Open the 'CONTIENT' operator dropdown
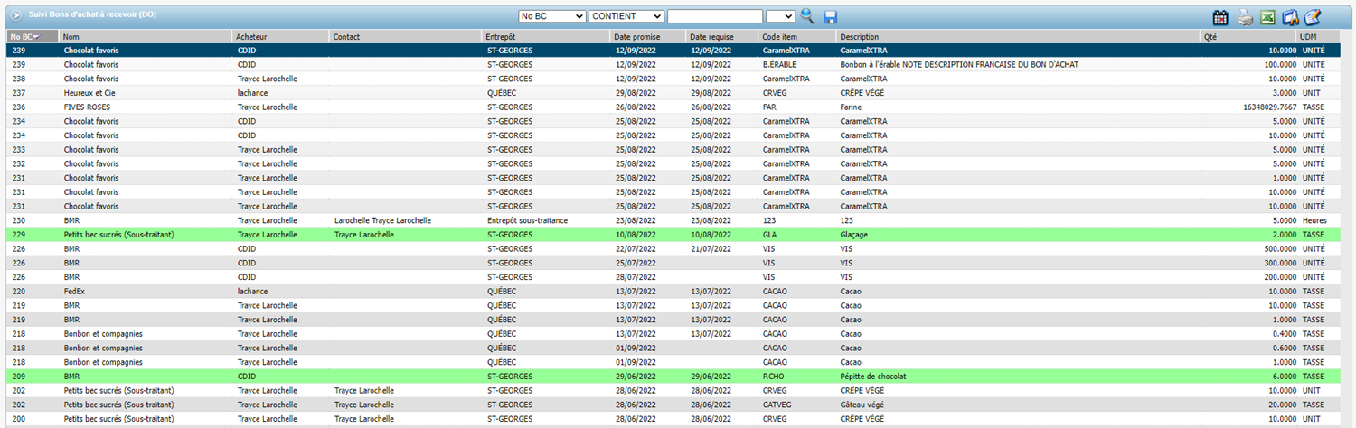This screenshot has width=1356, height=428. click(x=626, y=16)
